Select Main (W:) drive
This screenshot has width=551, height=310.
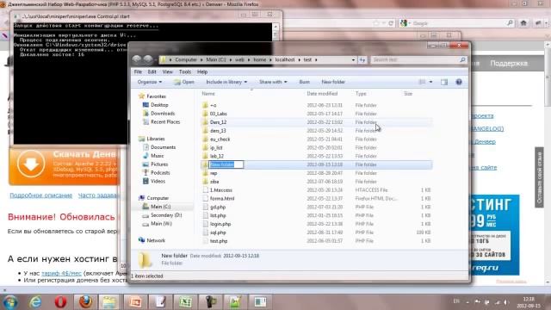161,224
